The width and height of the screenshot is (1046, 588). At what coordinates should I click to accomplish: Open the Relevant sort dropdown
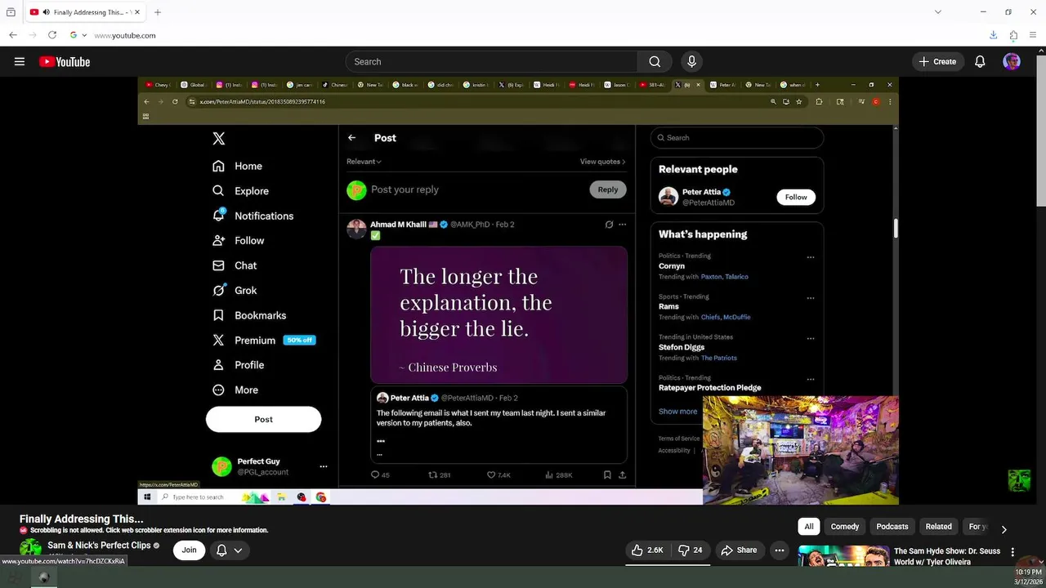(x=364, y=162)
